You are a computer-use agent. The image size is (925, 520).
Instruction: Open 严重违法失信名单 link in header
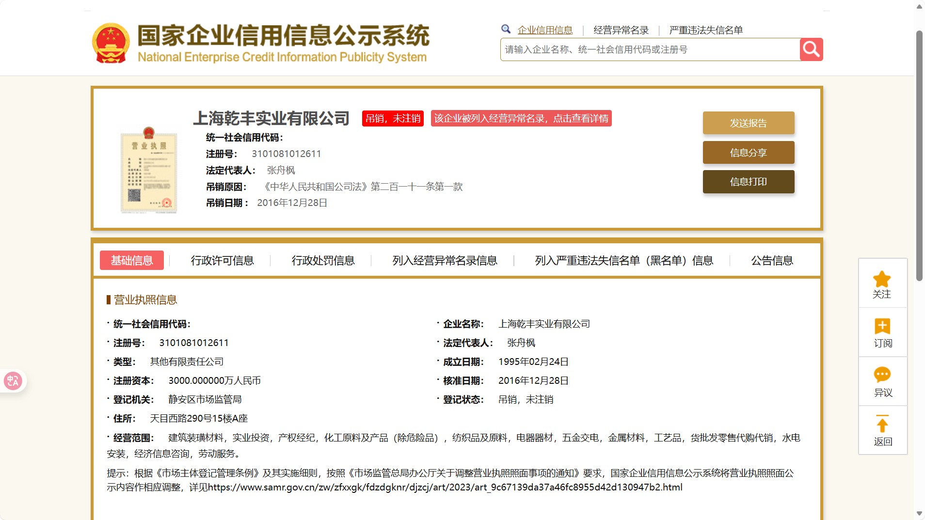pos(706,30)
